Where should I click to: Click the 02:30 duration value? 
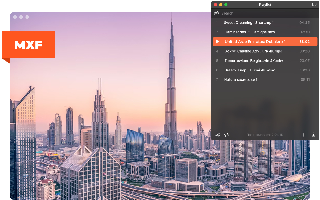pyautogui.click(x=304, y=32)
